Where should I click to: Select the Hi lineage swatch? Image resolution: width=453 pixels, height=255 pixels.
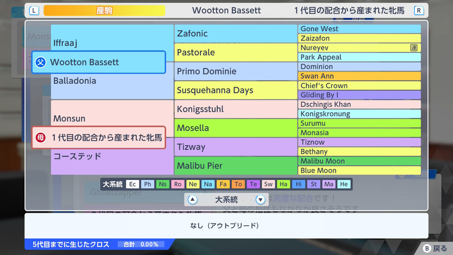(x=298, y=184)
